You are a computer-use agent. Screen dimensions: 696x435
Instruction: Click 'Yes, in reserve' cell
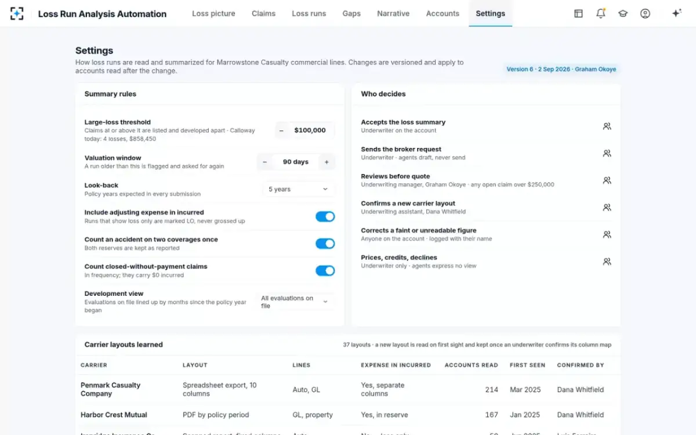[385, 415]
